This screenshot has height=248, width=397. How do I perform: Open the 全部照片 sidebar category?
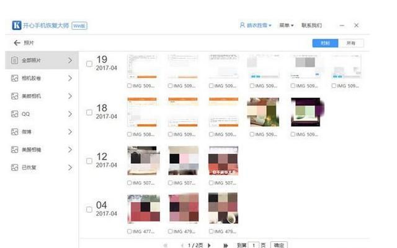(x=42, y=61)
